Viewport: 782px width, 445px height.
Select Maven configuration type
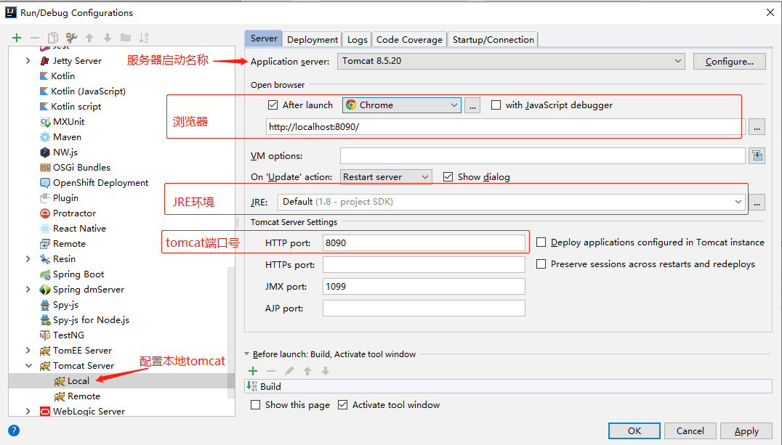click(x=68, y=137)
